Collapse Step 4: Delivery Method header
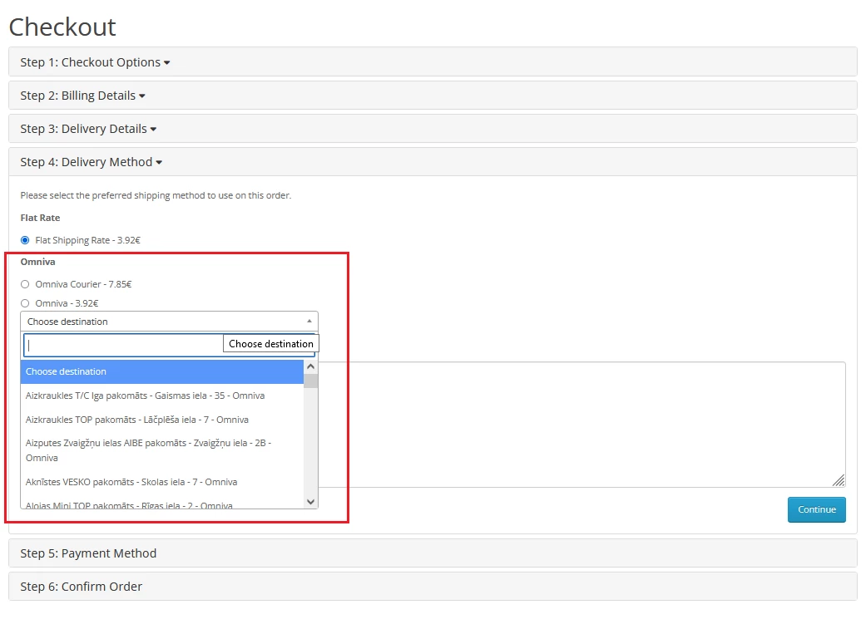This screenshot has width=866, height=624. [91, 162]
